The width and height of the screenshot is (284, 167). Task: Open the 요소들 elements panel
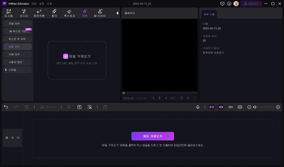coord(9,13)
